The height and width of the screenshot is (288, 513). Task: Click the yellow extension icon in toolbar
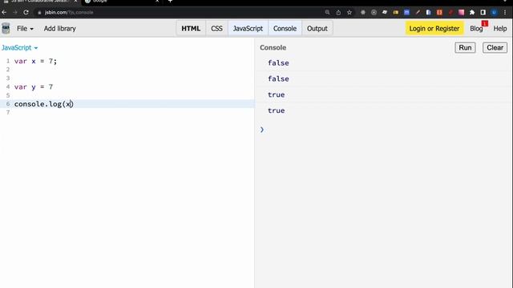point(396,13)
